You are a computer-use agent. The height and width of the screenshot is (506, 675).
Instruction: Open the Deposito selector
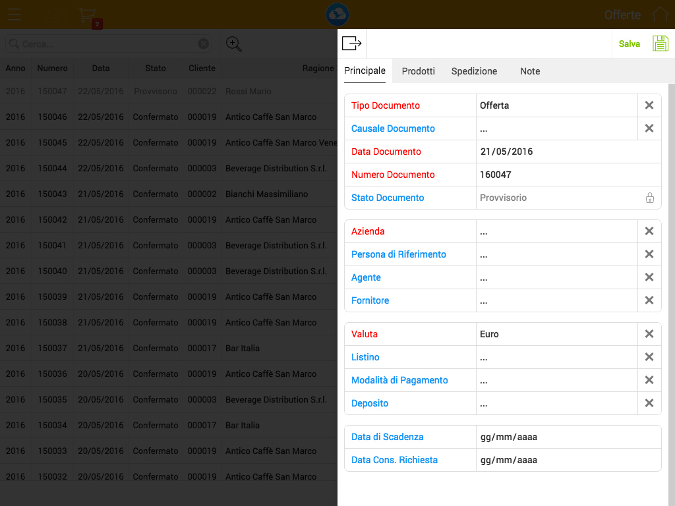point(556,403)
